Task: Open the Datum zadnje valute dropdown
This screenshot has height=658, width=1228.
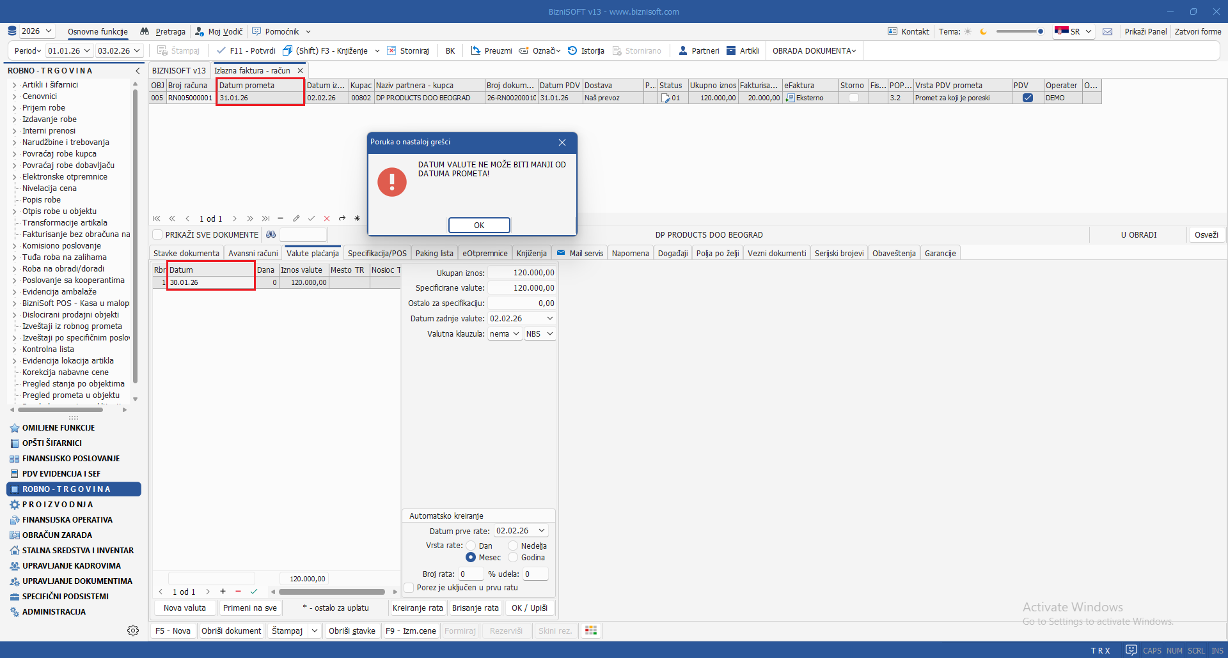Action: (x=549, y=318)
